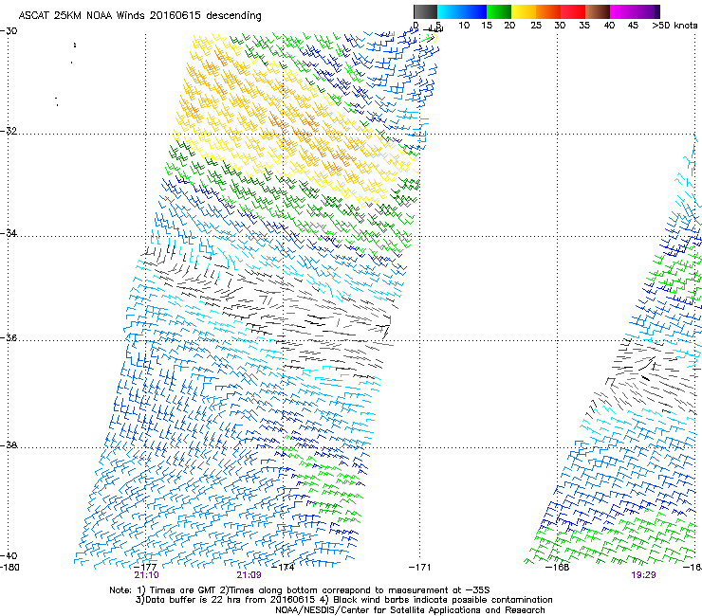
Task: Click the '-180' longitude axis label
Action: click(9, 568)
